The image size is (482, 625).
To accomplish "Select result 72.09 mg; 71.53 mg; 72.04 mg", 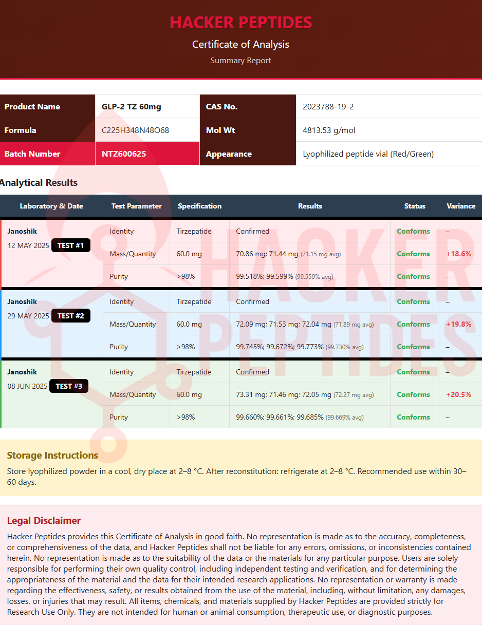I will (284, 324).
